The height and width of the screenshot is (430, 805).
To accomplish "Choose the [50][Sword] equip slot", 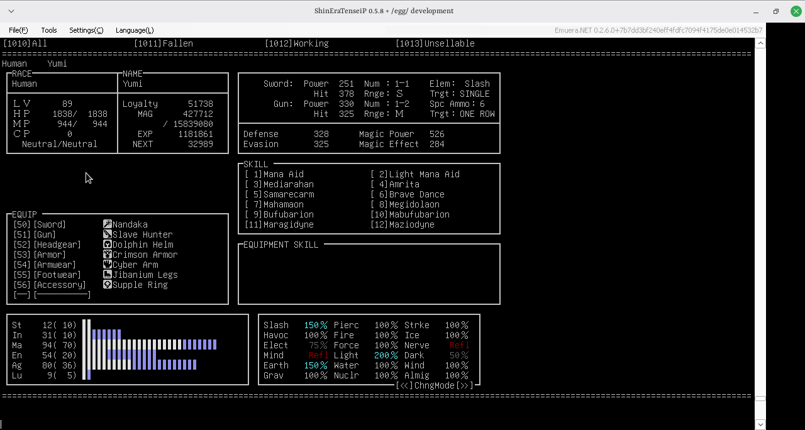I will [x=39, y=224].
